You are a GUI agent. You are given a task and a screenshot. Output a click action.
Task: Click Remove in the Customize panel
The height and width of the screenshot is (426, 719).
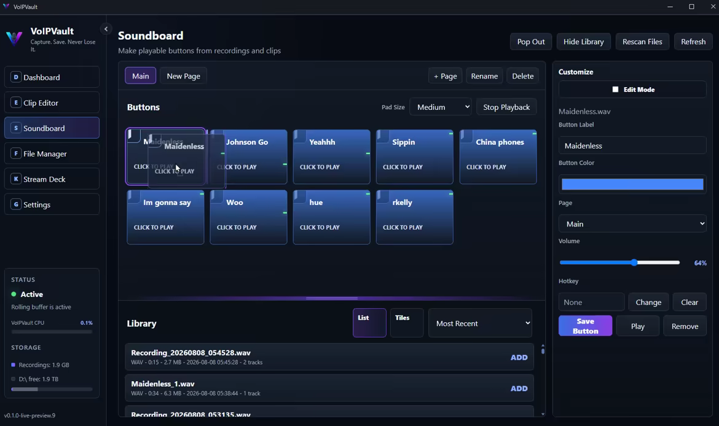[x=685, y=326]
